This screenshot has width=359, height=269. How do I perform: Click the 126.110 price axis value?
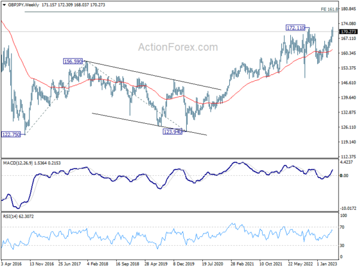click(348, 127)
